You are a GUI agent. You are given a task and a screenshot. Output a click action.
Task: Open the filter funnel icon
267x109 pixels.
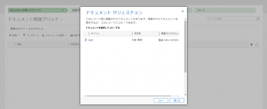tap(252, 45)
